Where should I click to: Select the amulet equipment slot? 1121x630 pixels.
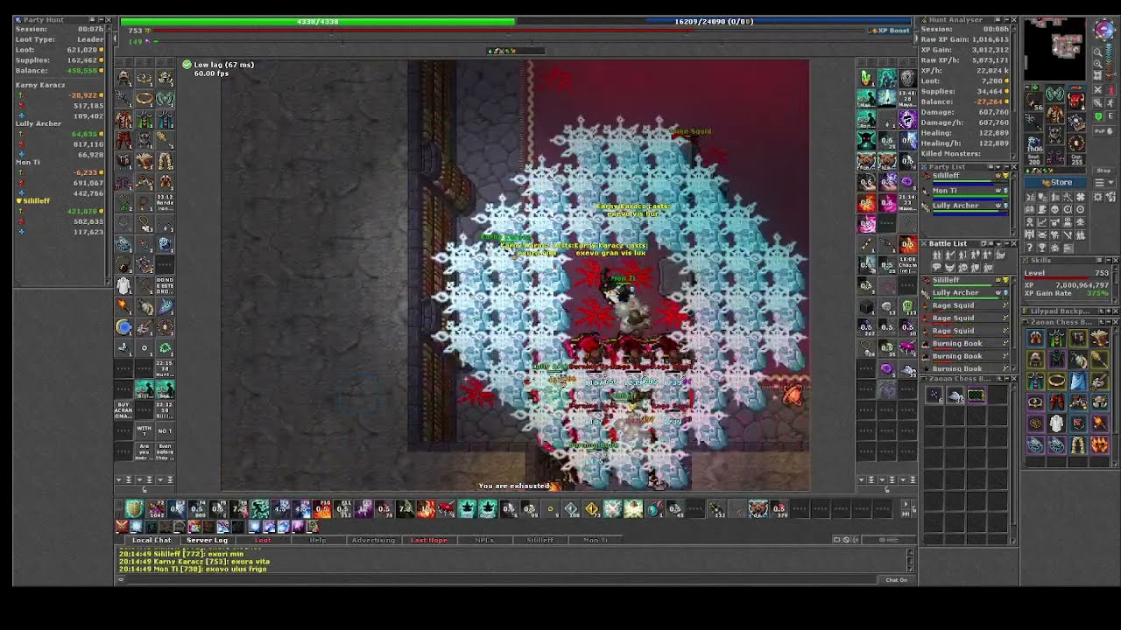point(1034,101)
